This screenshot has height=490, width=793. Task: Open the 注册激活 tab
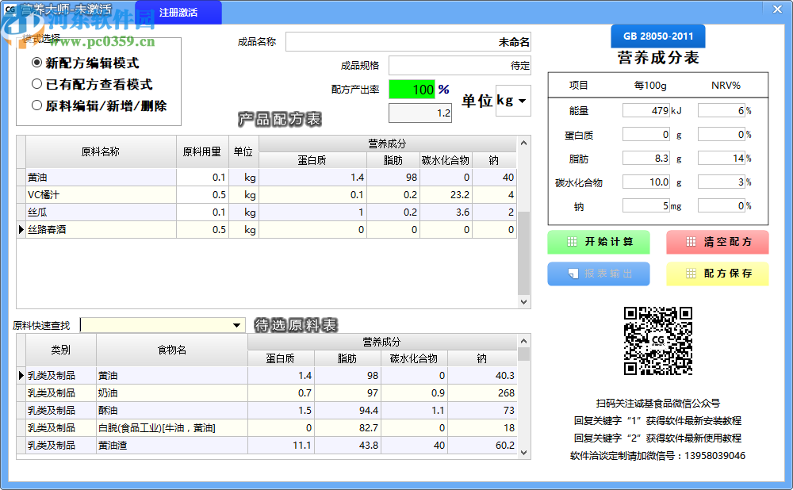point(178,13)
